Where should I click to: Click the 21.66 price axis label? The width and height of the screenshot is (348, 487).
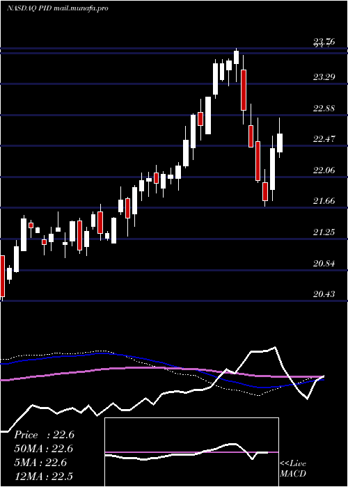(x=324, y=201)
